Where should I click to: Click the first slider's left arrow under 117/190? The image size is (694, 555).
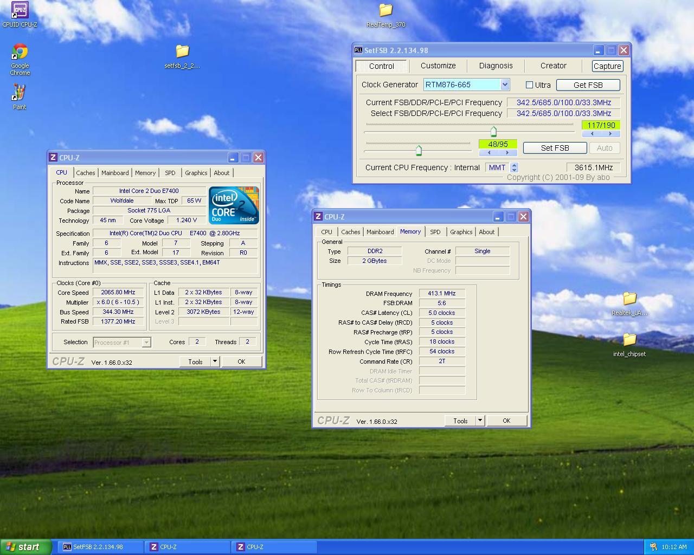point(592,133)
